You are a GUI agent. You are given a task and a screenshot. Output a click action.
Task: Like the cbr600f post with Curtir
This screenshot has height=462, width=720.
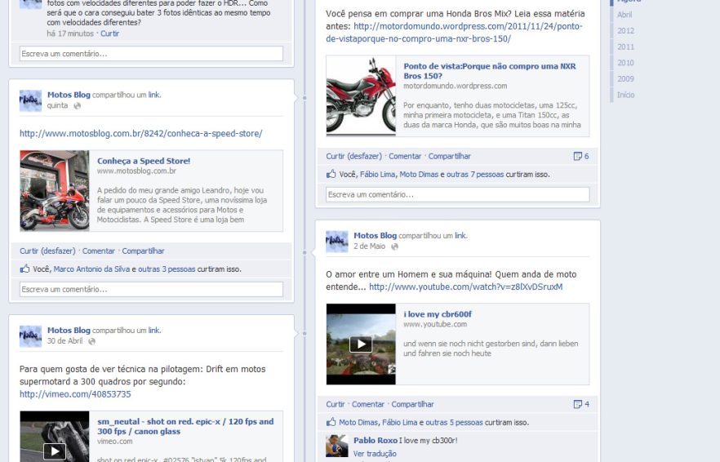coord(336,404)
